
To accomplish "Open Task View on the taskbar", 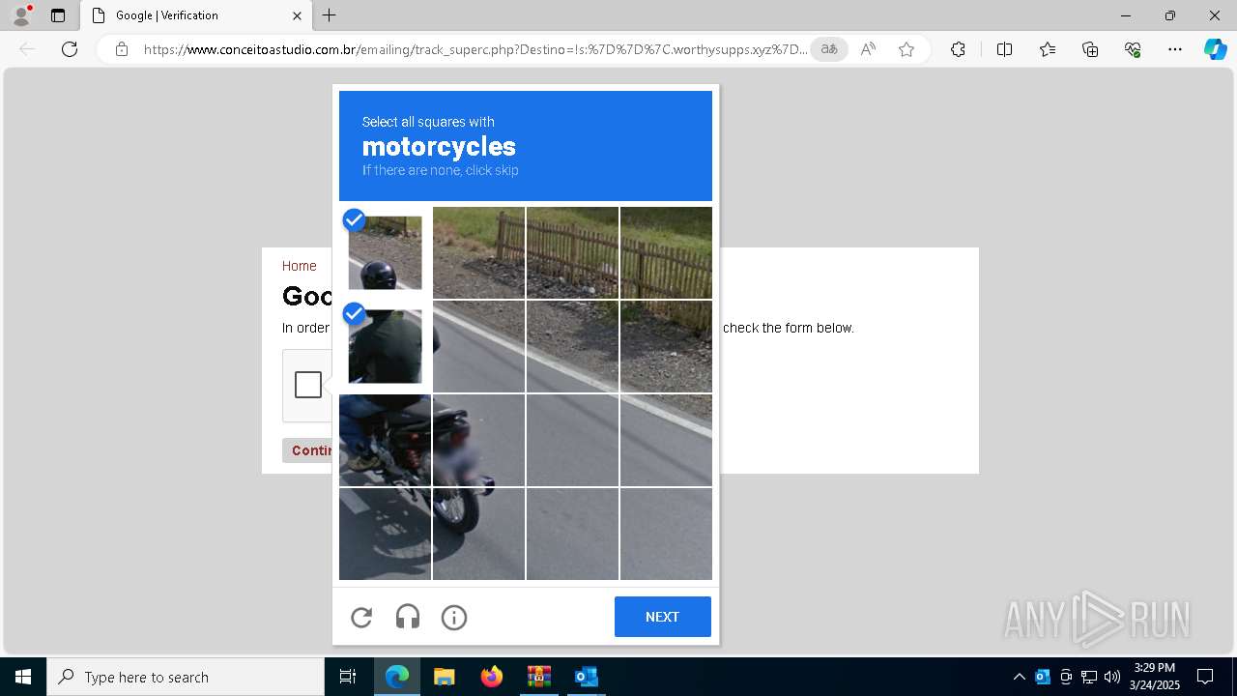I will pyautogui.click(x=348, y=677).
